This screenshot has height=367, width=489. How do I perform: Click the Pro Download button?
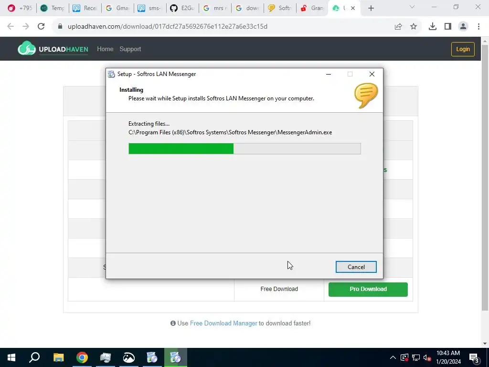pos(368,289)
